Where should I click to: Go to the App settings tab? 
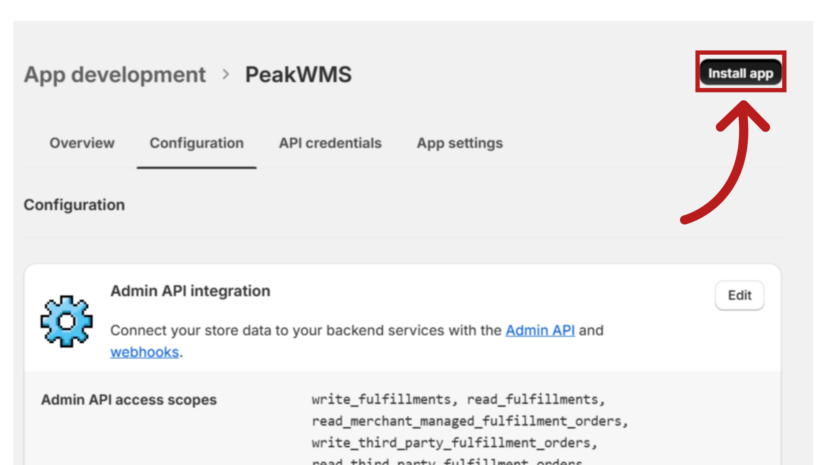pos(460,143)
